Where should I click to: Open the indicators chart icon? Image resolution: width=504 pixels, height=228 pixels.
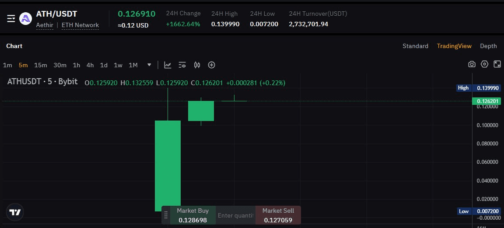pyautogui.click(x=168, y=65)
